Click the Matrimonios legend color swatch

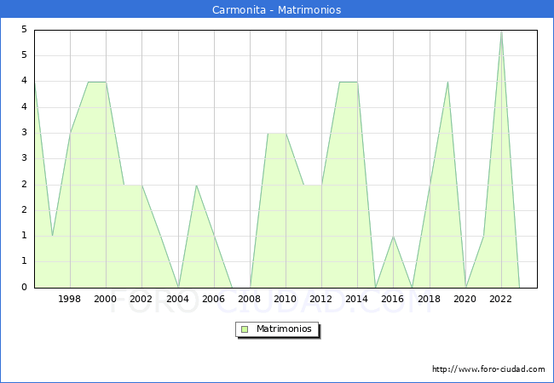pyautogui.click(x=245, y=329)
